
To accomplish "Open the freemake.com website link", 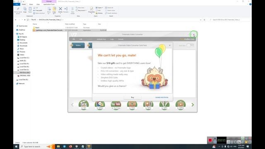I will (187, 39).
